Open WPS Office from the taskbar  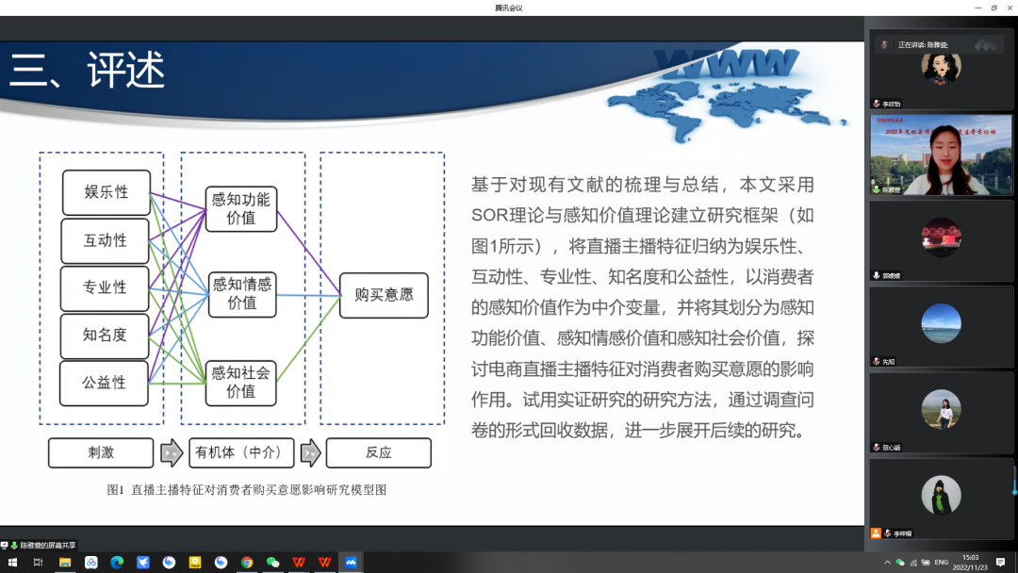[298, 562]
